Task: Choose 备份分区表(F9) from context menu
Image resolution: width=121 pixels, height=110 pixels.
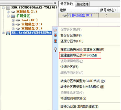Action: tap(71, 35)
